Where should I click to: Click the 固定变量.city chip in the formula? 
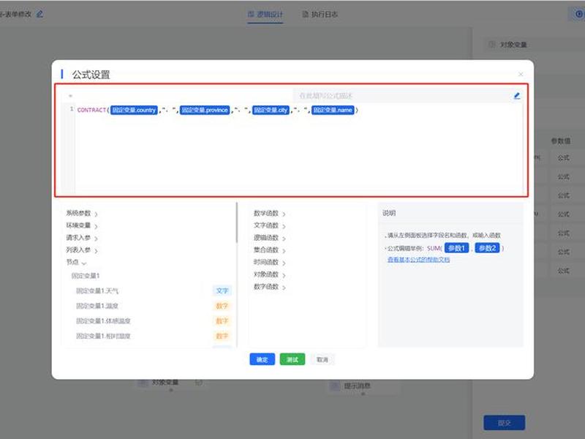[x=271, y=110]
